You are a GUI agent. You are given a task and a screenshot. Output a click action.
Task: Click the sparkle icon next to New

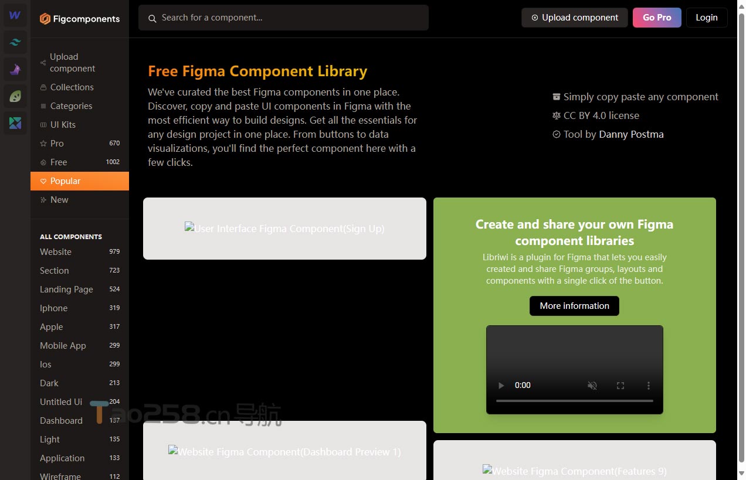(x=43, y=200)
